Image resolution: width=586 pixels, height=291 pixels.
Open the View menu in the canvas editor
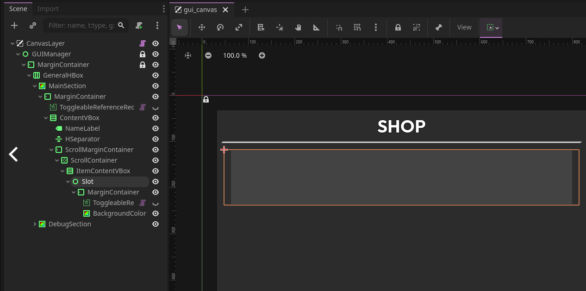[464, 27]
